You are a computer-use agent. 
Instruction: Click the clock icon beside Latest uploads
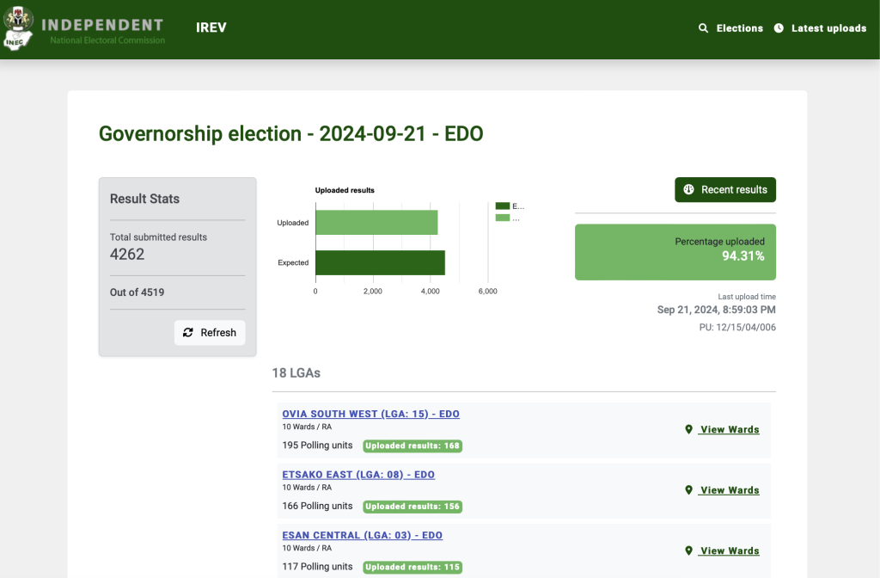tap(779, 28)
